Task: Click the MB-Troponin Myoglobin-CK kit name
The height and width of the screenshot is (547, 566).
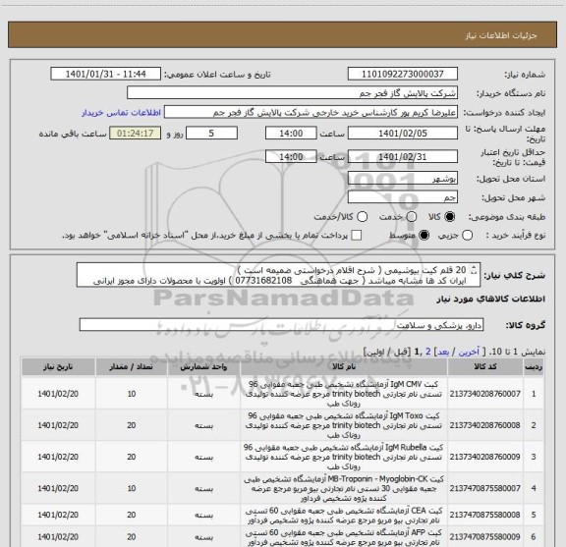Action: [x=344, y=488]
